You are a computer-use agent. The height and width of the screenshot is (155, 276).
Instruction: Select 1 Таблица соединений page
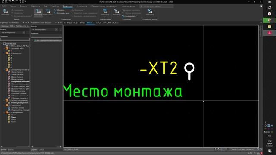pos(18,103)
